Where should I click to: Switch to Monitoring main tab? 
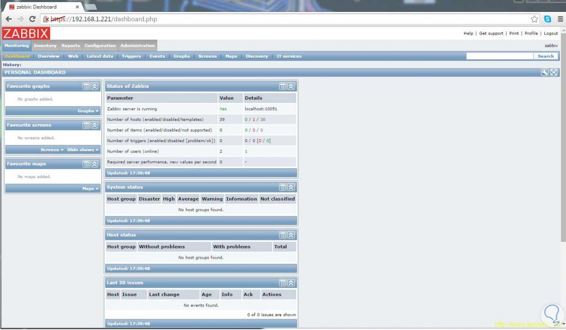coord(17,46)
